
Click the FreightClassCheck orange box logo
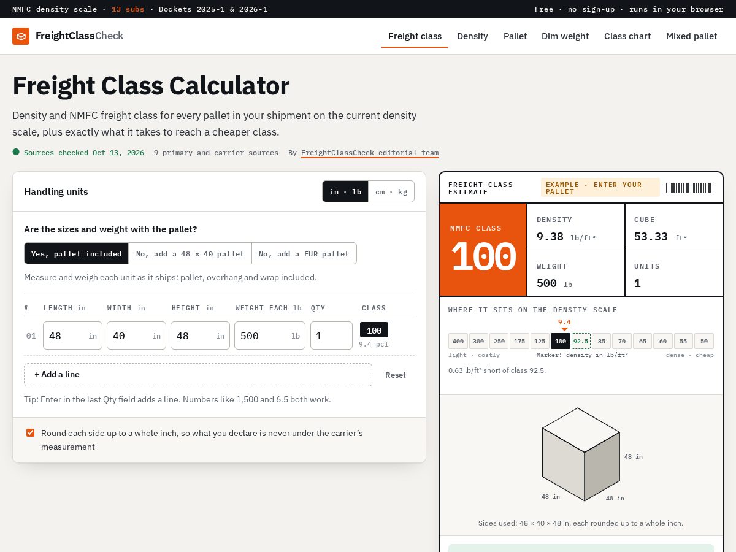tap(21, 36)
